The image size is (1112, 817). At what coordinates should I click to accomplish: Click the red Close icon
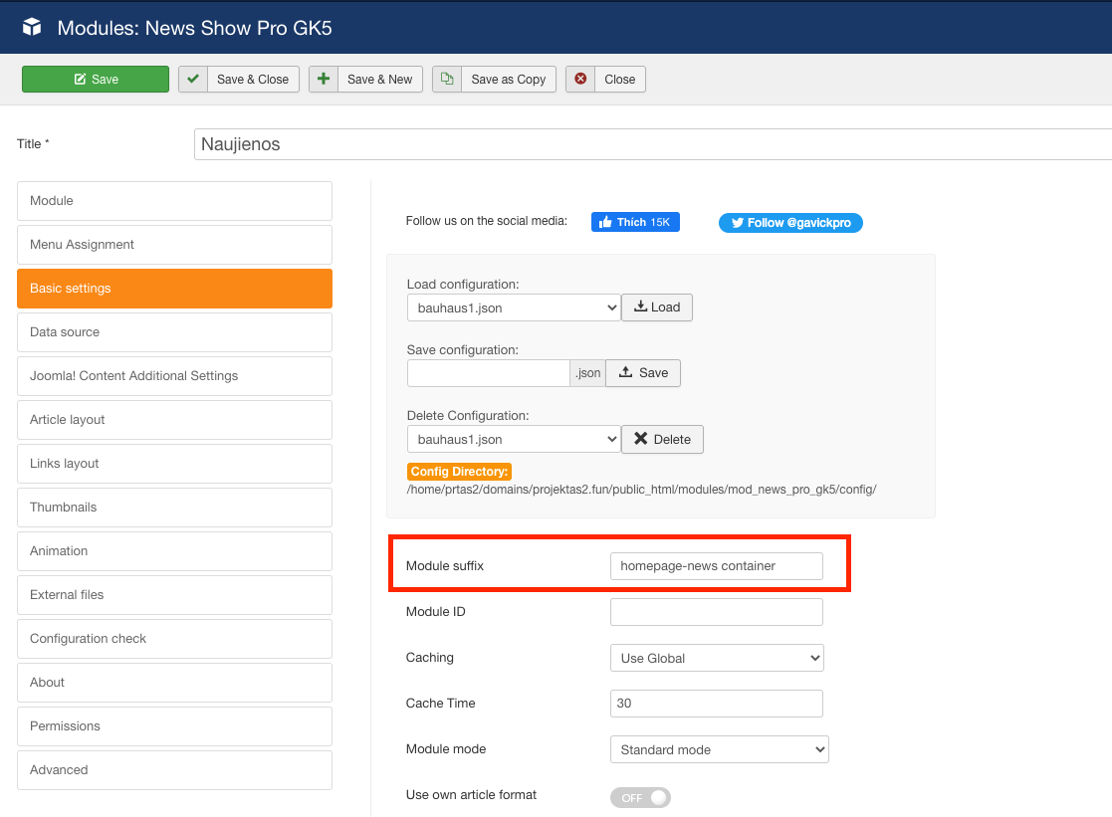click(x=580, y=80)
